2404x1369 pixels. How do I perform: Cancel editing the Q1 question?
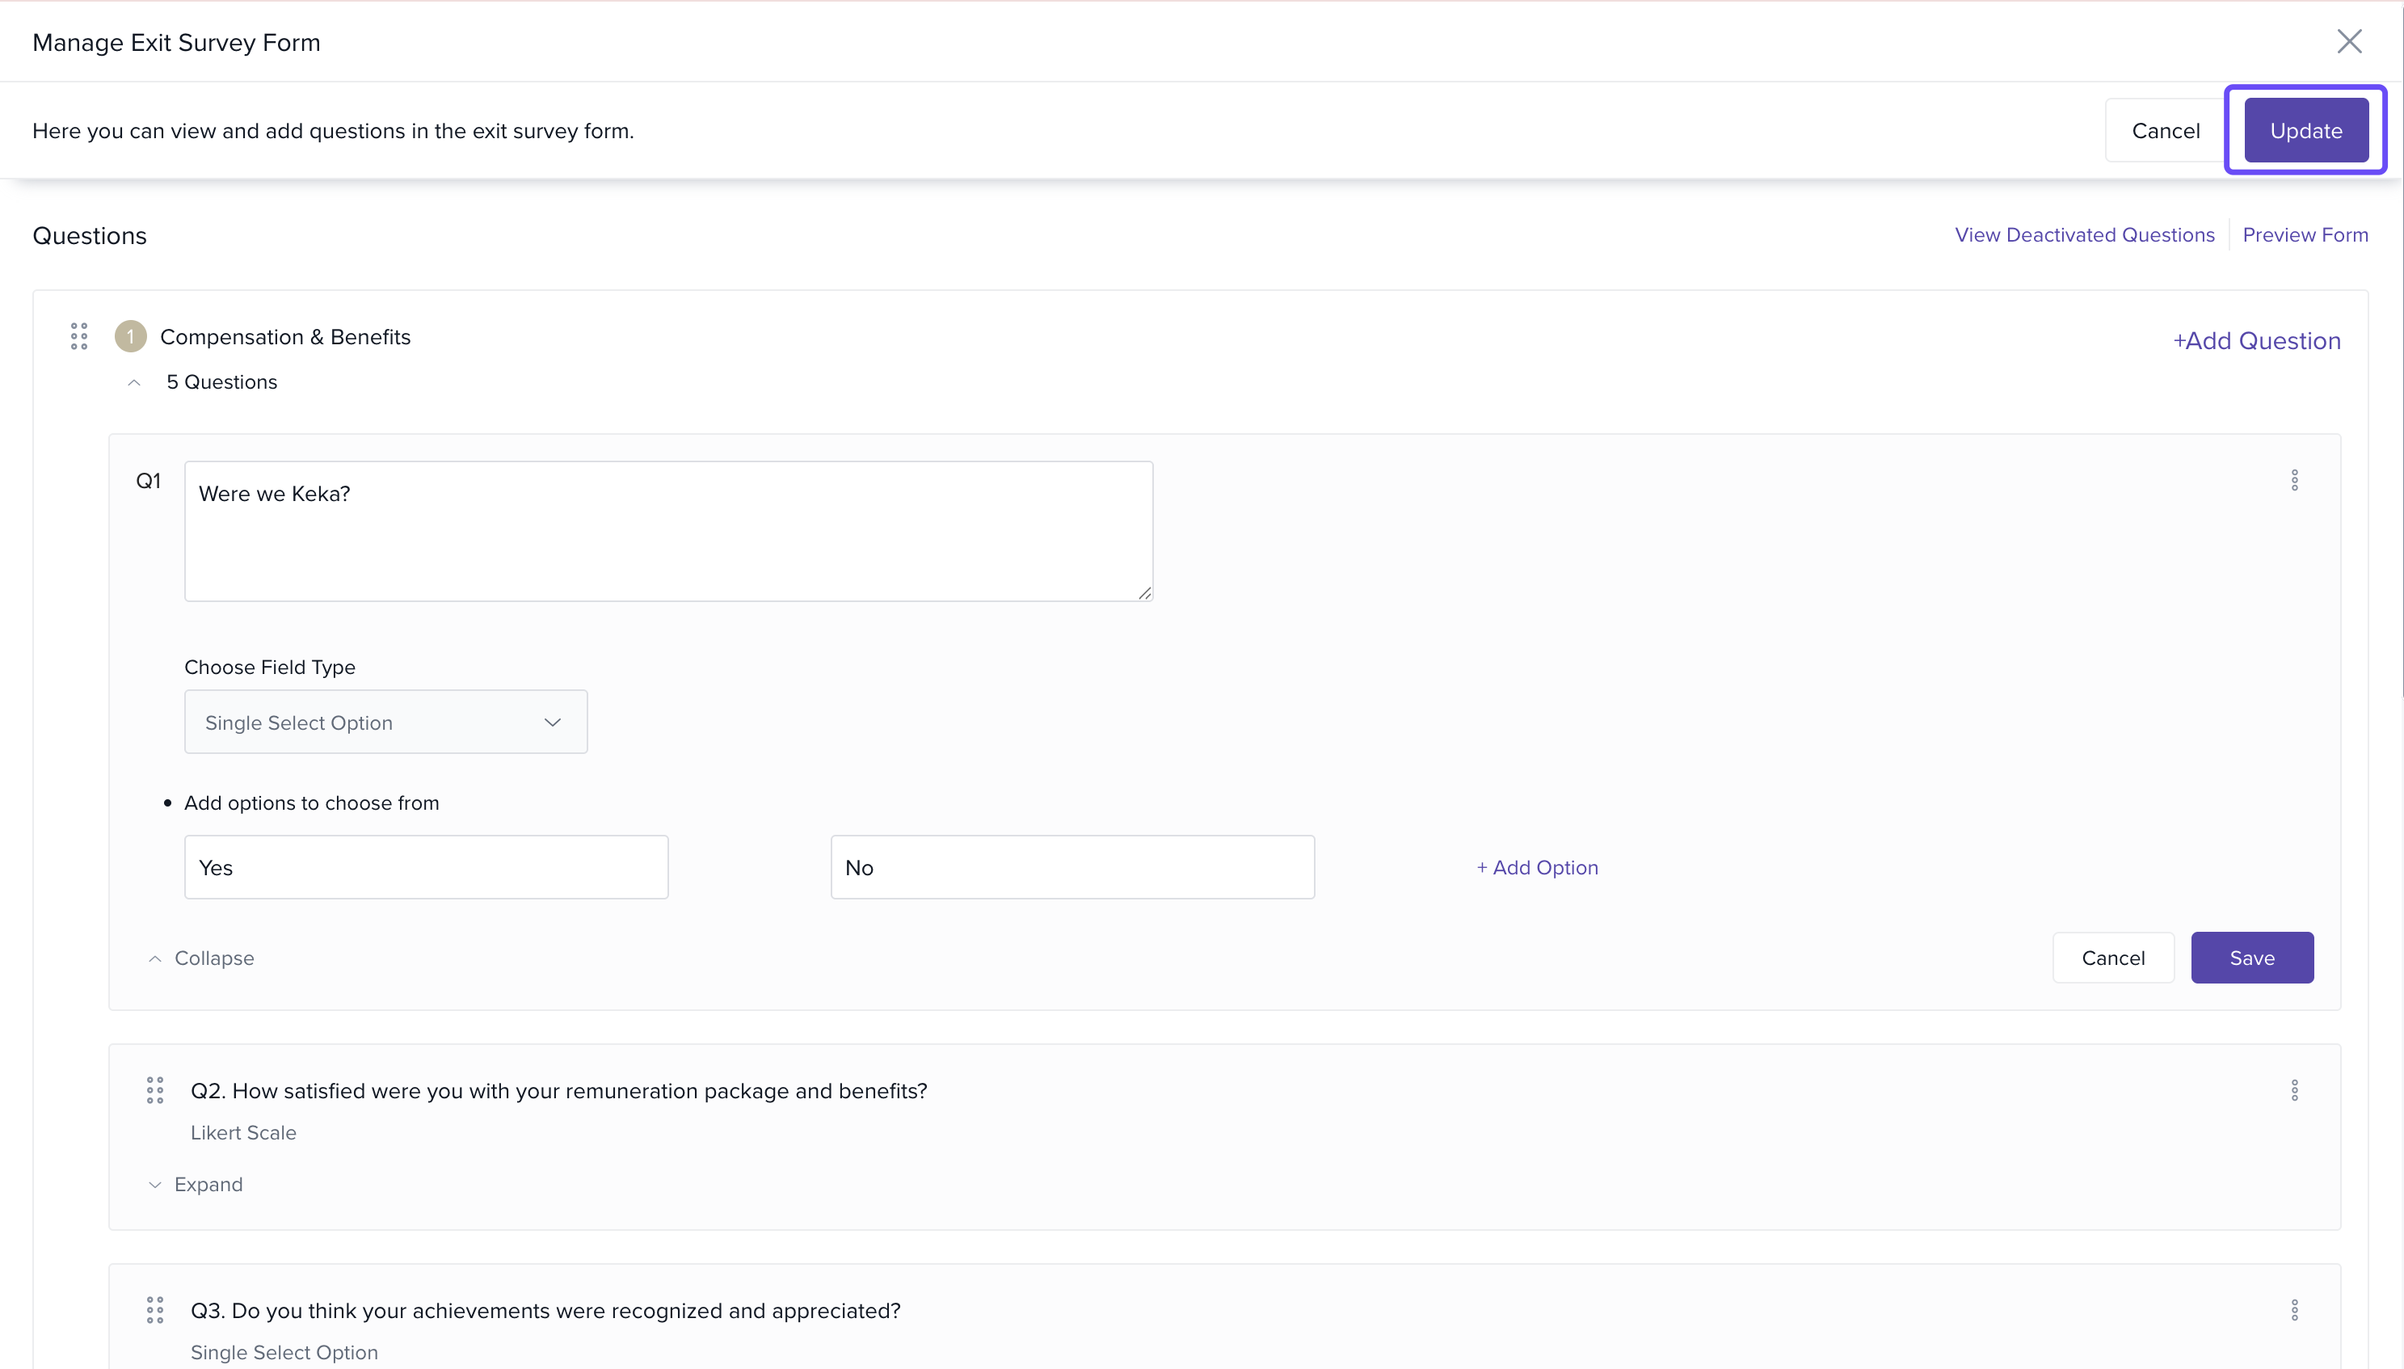[x=2112, y=958]
